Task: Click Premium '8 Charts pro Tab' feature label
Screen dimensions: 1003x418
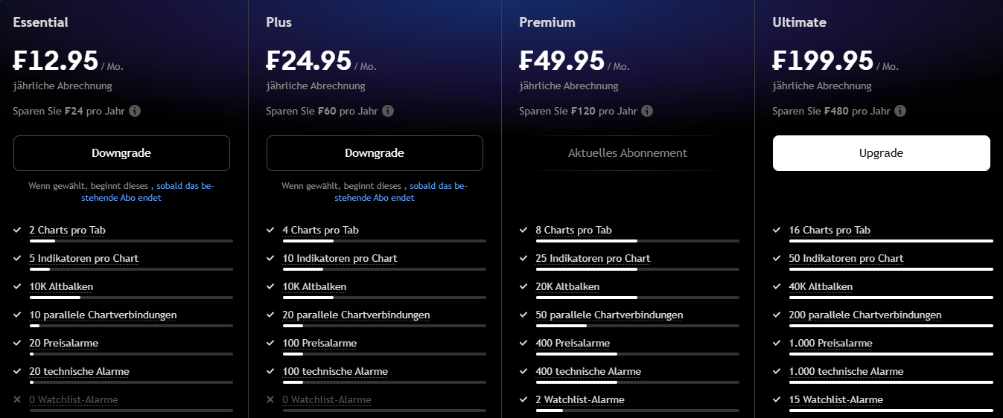Action: (x=573, y=230)
